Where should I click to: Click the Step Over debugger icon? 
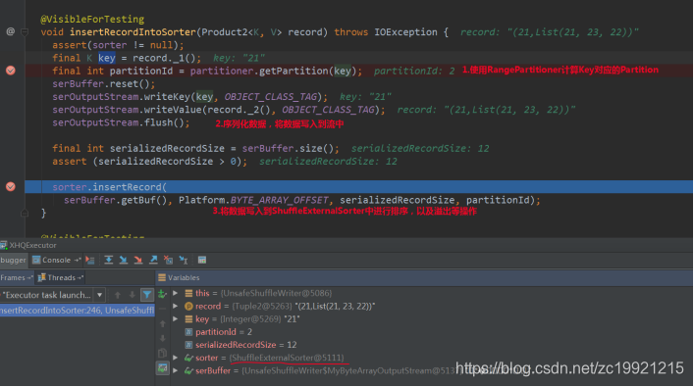coord(108,261)
